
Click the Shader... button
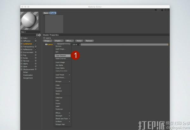(59, 41)
